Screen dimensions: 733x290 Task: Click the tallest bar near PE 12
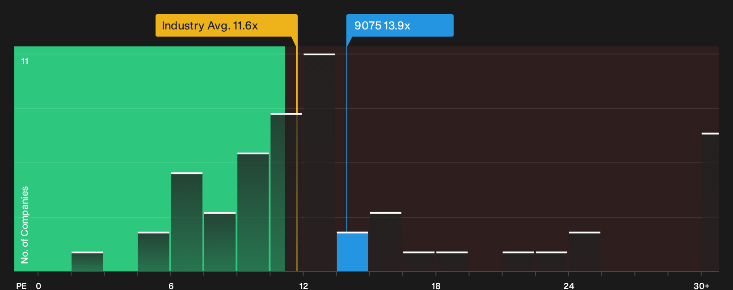click(319, 162)
